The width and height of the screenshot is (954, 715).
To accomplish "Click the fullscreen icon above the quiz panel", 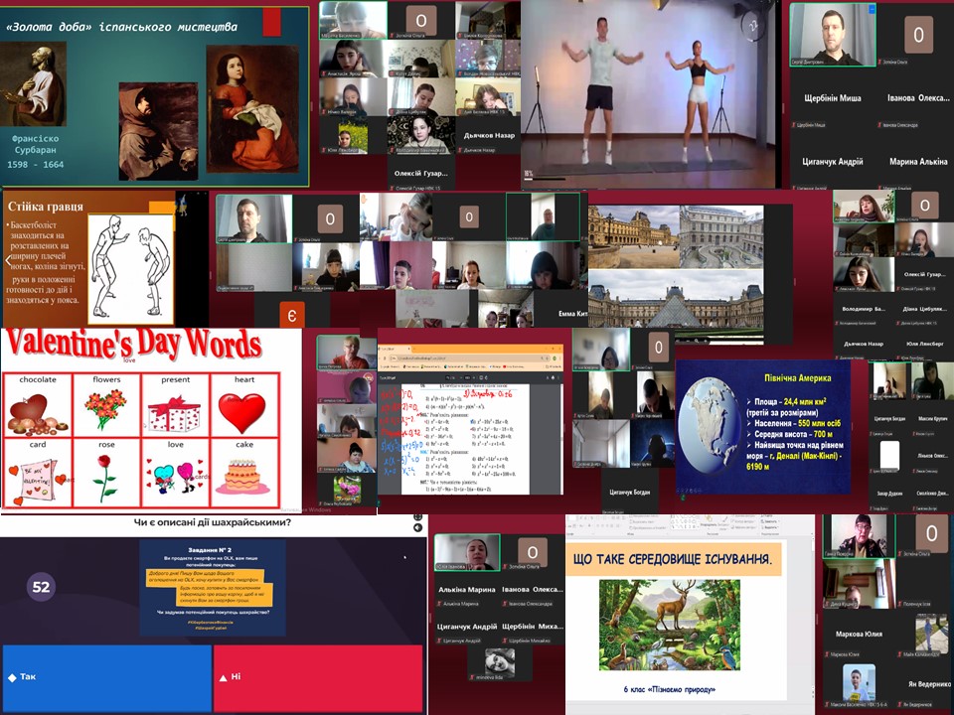I will point(417,514).
